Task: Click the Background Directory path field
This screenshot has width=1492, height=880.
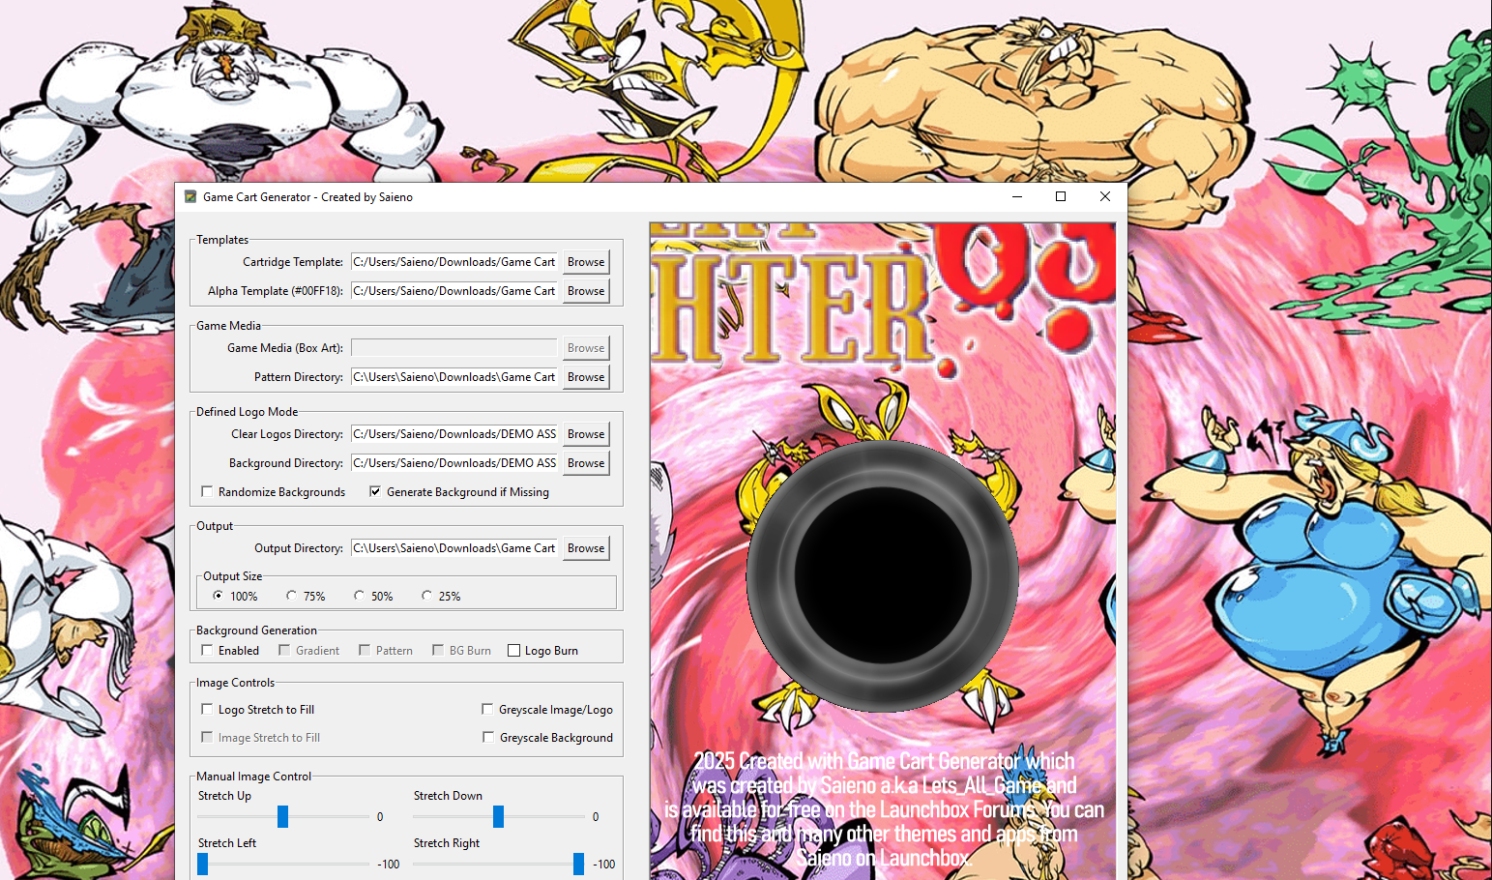Action: (454, 463)
